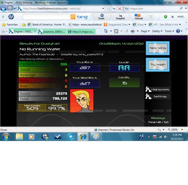
Task: Open the Tools menu dropdown
Action: (169, 31)
